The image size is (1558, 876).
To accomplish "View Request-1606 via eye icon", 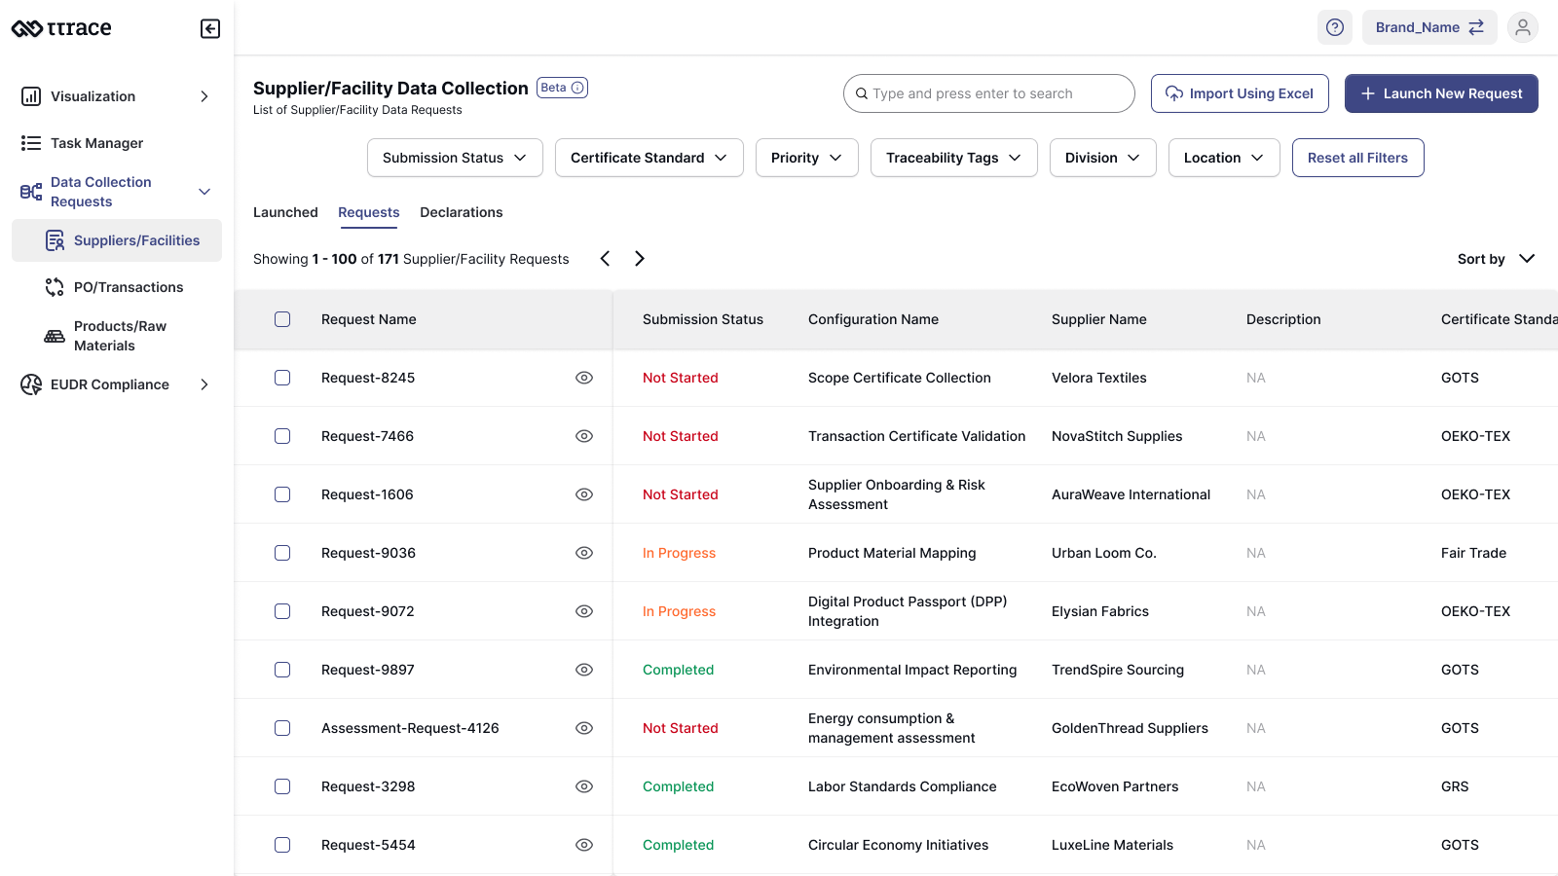I will pyautogui.click(x=584, y=494).
